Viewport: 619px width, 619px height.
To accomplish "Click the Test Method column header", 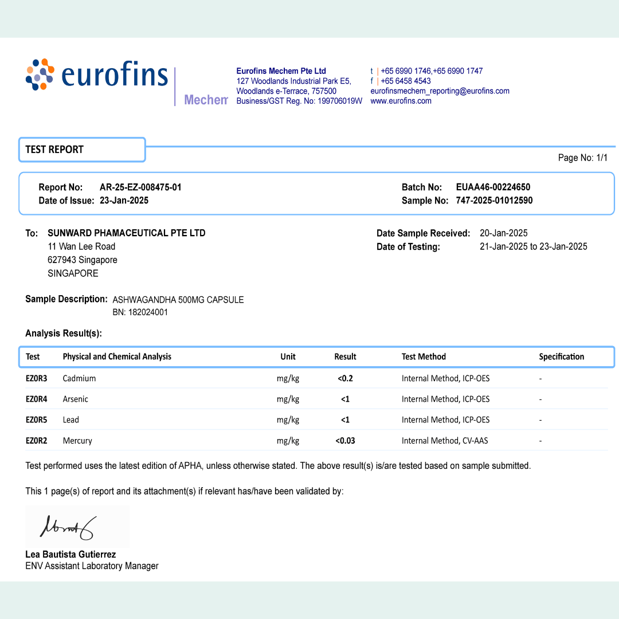I will coord(424,356).
